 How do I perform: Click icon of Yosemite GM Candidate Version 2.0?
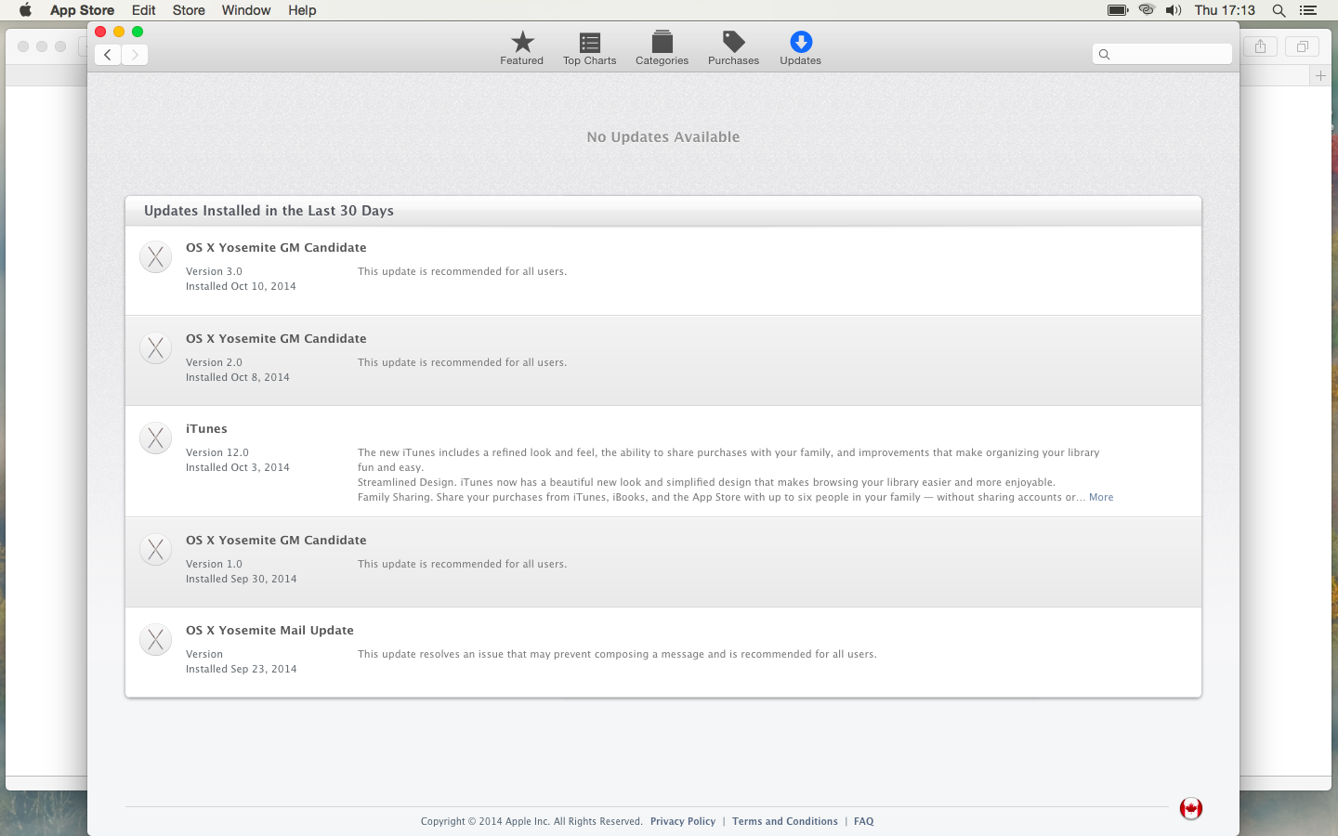point(156,348)
